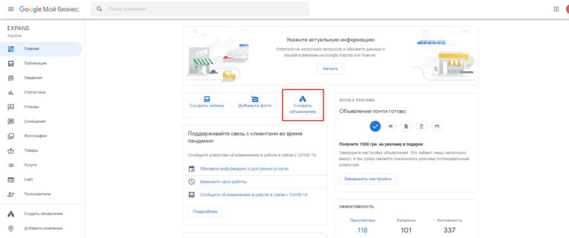Click the Статистика bar chart icon
Viewport: 569px width, 238px height.
click(x=11, y=92)
